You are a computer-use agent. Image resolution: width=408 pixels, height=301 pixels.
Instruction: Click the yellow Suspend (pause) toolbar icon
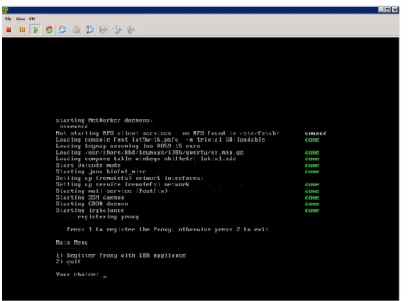(x=22, y=29)
